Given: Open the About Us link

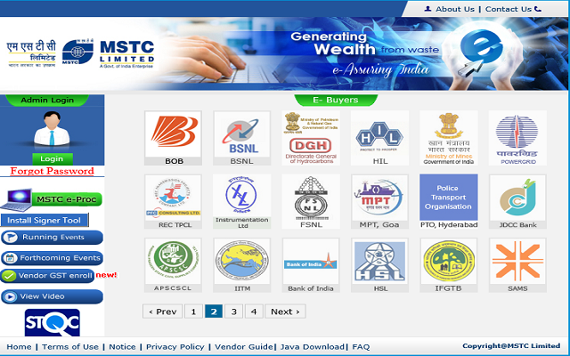Looking at the screenshot, I should tap(455, 9).
